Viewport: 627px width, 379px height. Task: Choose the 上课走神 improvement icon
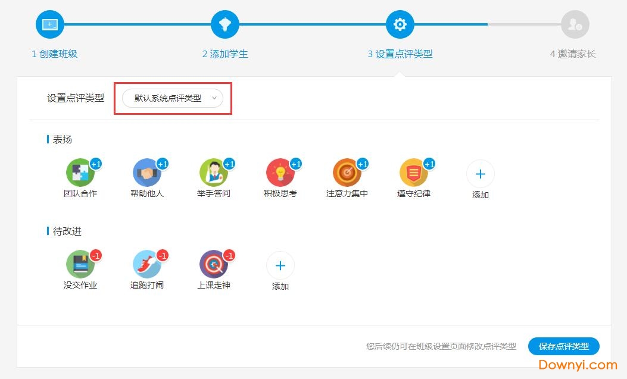(214, 265)
